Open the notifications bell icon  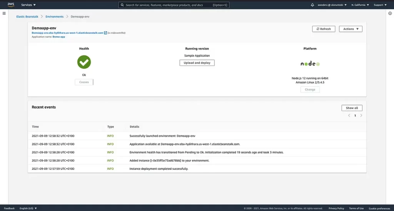[312, 5]
